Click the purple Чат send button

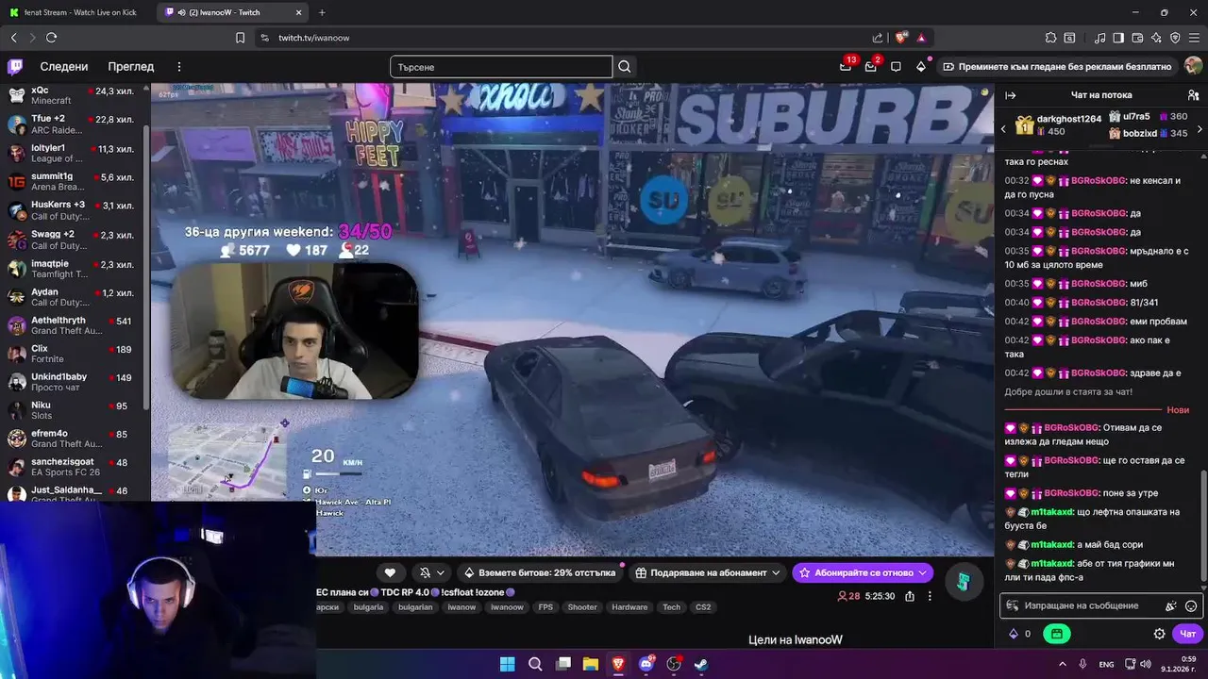(x=1188, y=634)
